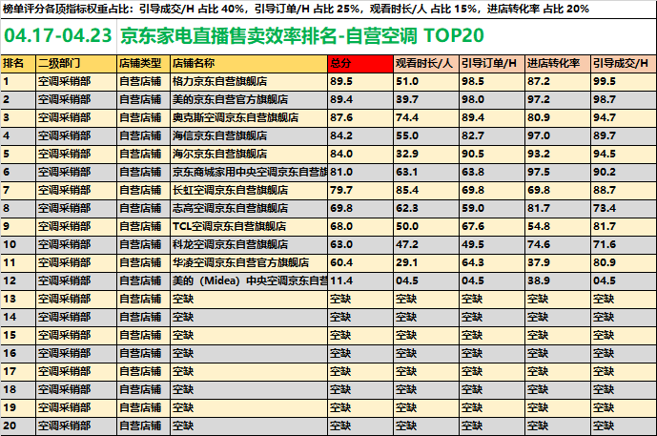Click the 店铺类型 header cell

click(143, 63)
